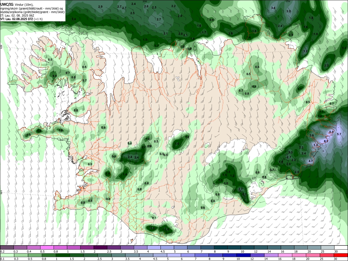Viewport: 348px width, 261px height.
Task: Click the white 30 swatch in top legend row
Action: [341, 247]
